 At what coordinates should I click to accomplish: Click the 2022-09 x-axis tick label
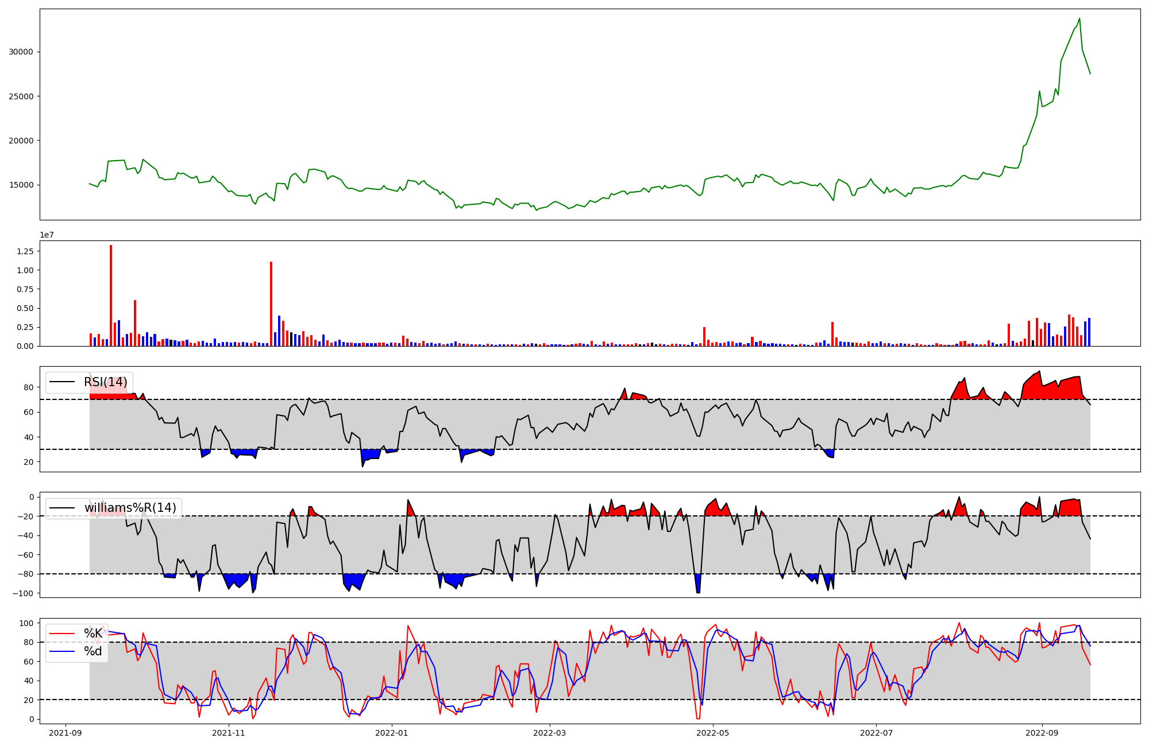1042,733
